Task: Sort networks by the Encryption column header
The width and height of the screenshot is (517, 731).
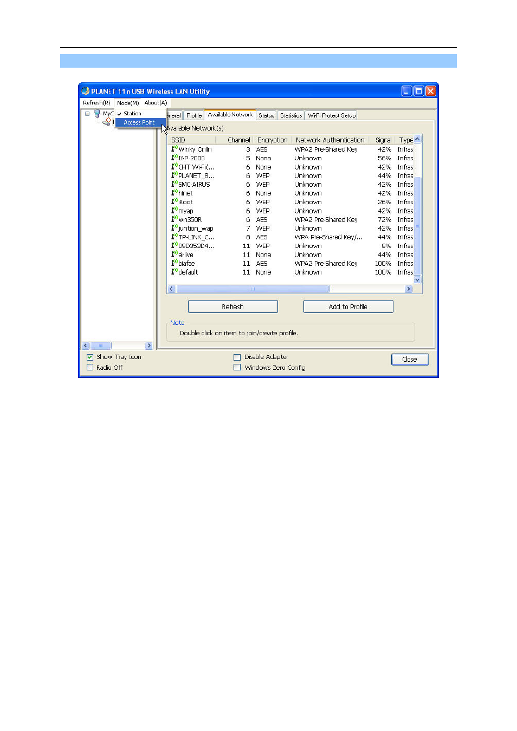Action: (273, 140)
